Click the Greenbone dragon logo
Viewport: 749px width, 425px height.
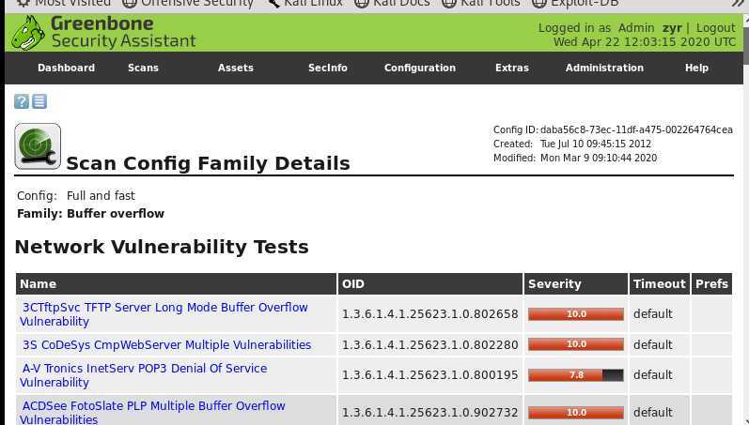click(28, 33)
